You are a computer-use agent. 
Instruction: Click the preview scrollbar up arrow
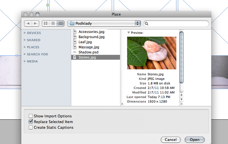(x=181, y=95)
